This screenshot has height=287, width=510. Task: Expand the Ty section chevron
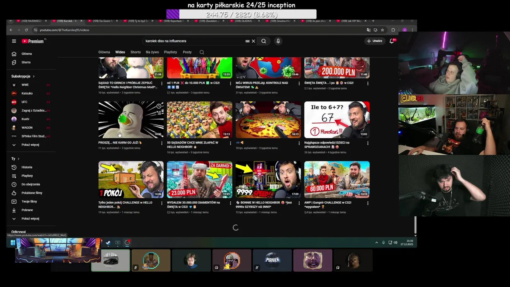click(18, 159)
